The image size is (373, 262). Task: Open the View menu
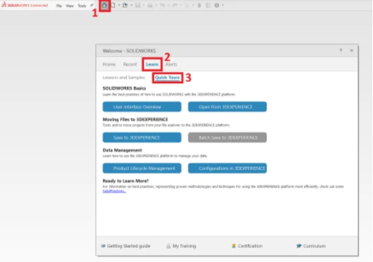point(69,6)
